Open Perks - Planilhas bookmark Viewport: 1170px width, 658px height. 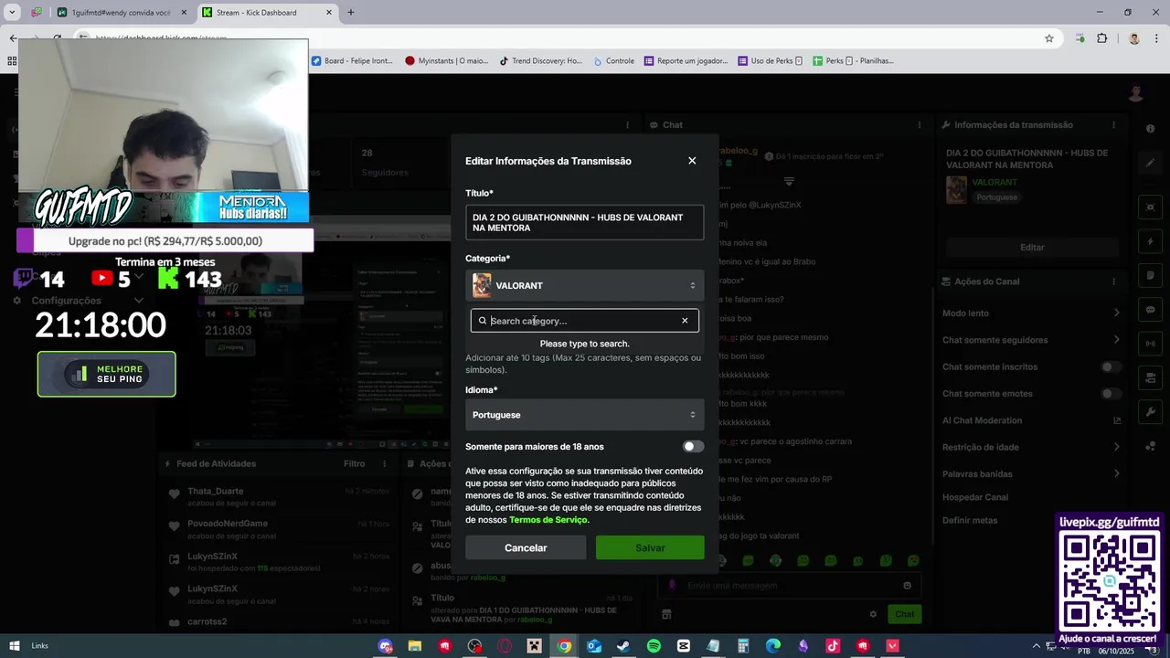tap(853, 61)
